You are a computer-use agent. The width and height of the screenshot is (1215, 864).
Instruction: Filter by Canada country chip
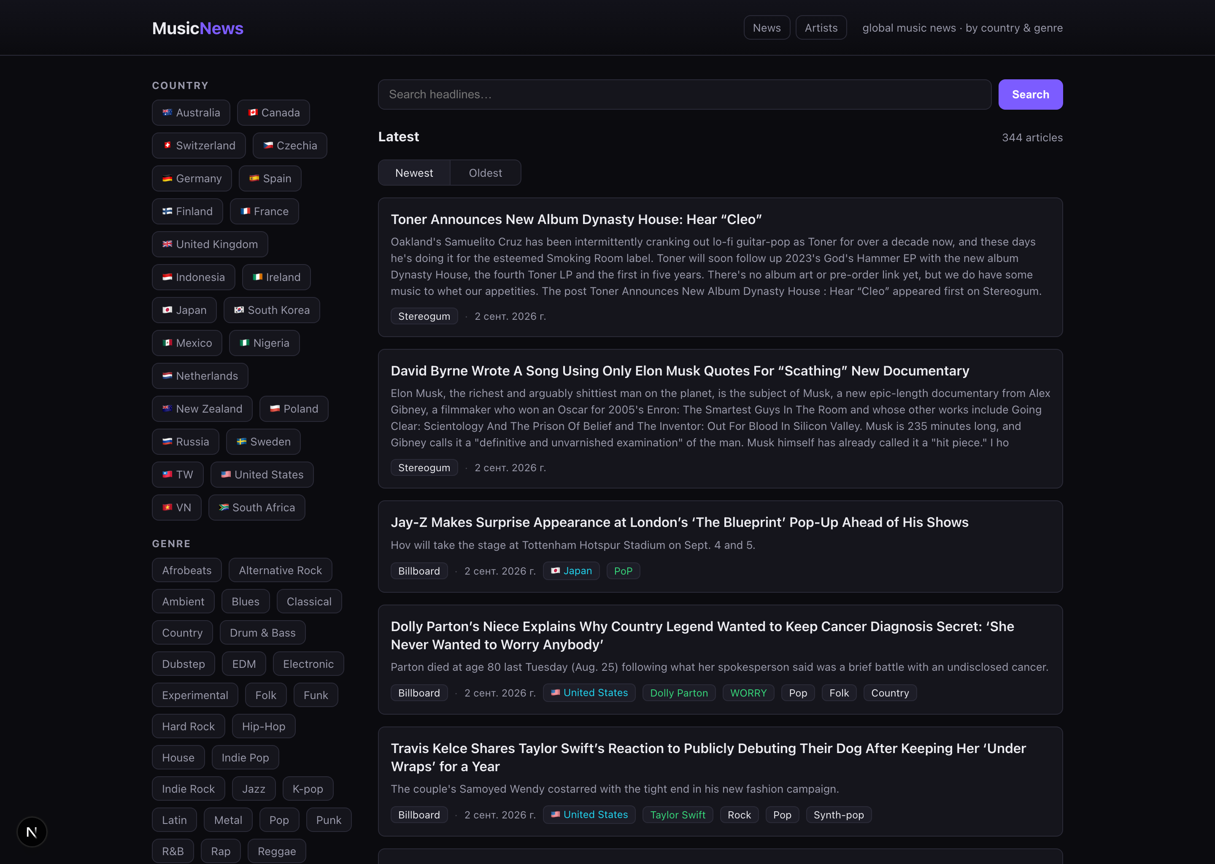[x=273, y=113]
